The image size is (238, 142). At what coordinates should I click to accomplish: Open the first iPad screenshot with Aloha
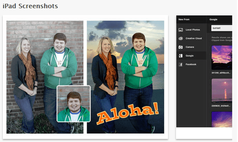pyautogui.click(x=85, y=77)
